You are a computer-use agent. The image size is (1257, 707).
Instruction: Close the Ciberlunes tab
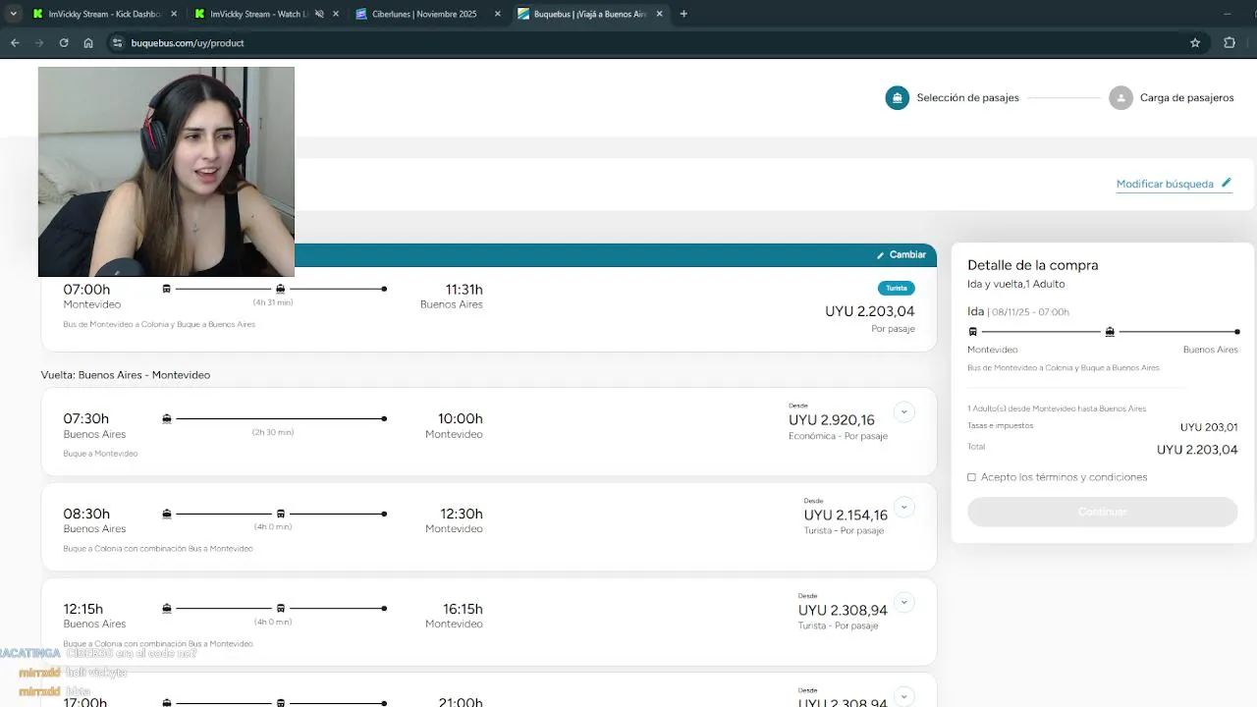[497, 14]
